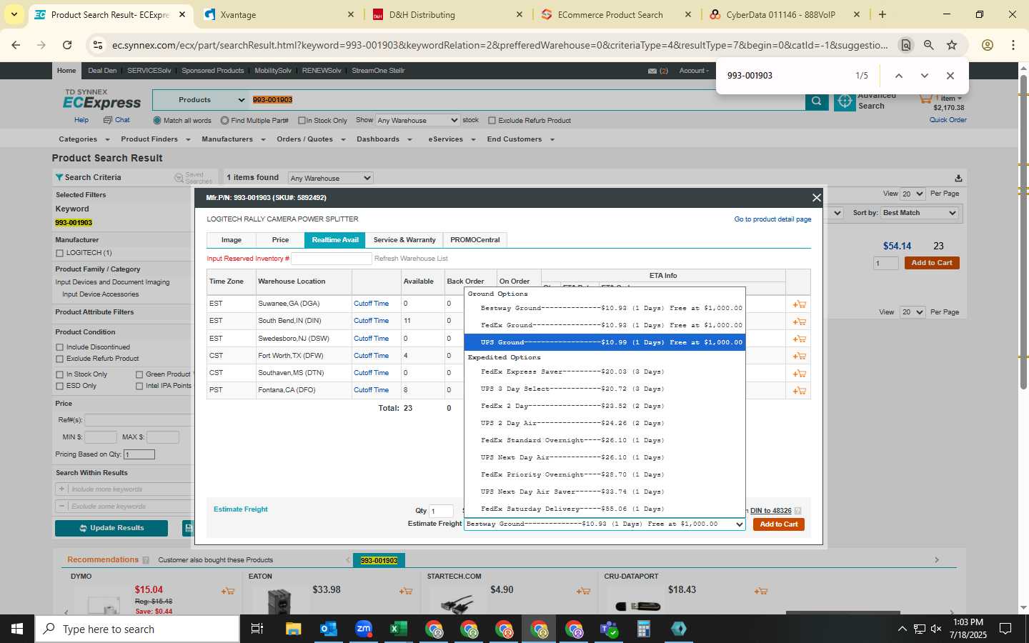1029x643 pixels.
Task: Click the Input Reserved Inventory # field
Action: click(332, 259)
